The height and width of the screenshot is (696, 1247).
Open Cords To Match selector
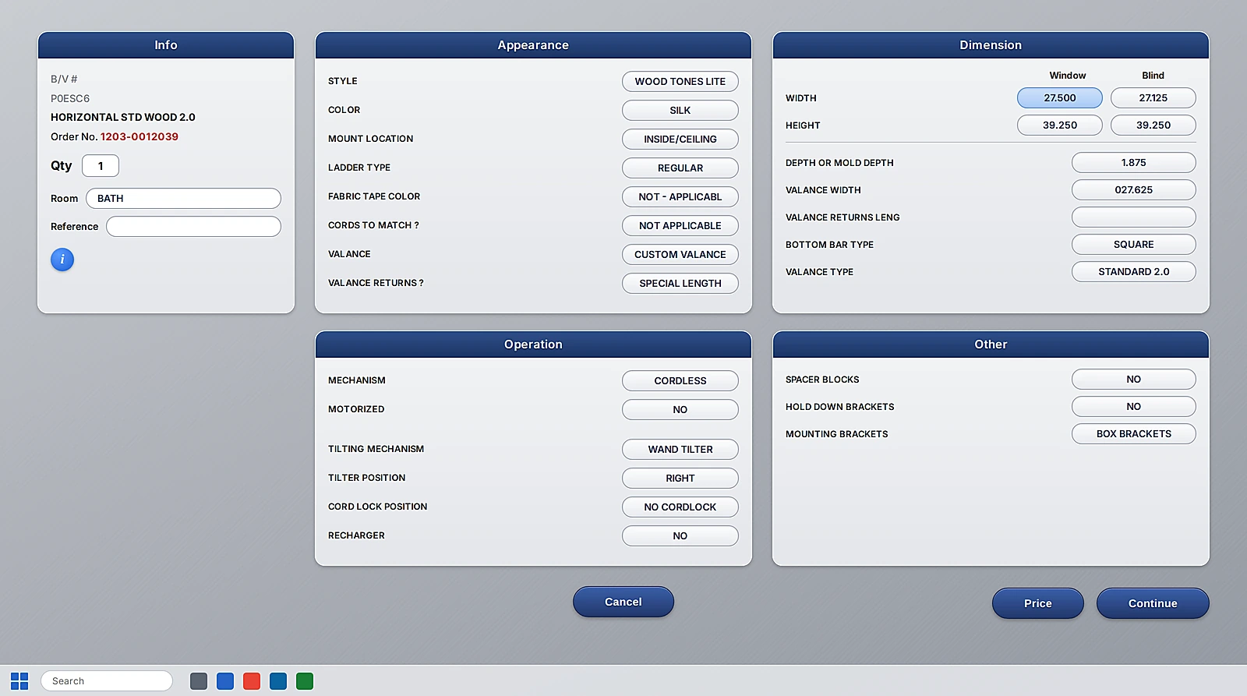680,226
